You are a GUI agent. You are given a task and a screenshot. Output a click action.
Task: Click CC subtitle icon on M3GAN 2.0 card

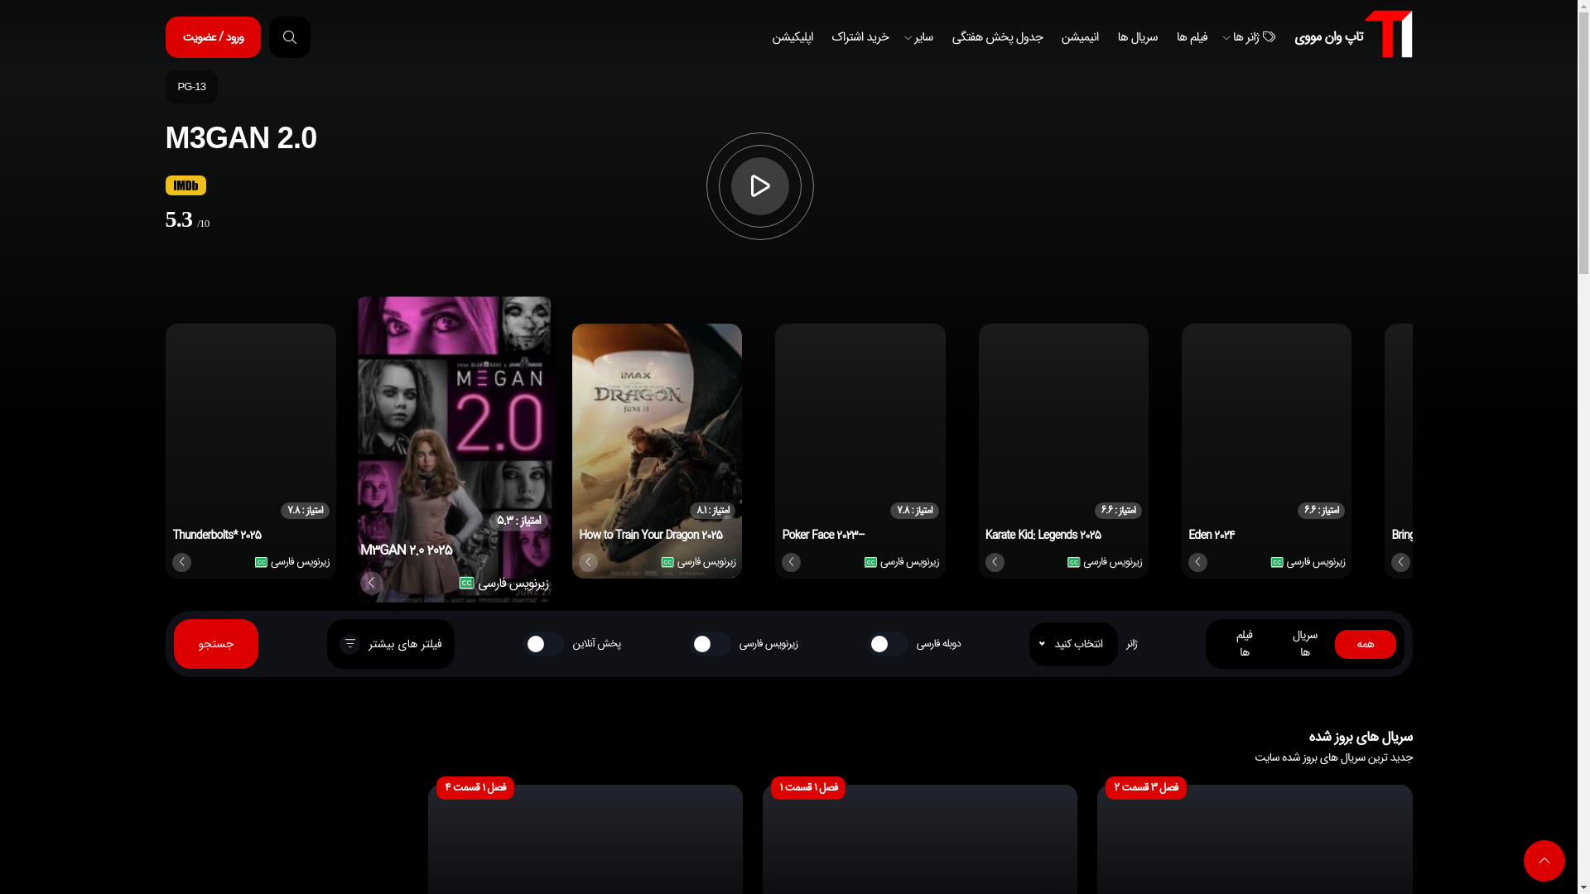pyautogui.click(x=467, y=583)
